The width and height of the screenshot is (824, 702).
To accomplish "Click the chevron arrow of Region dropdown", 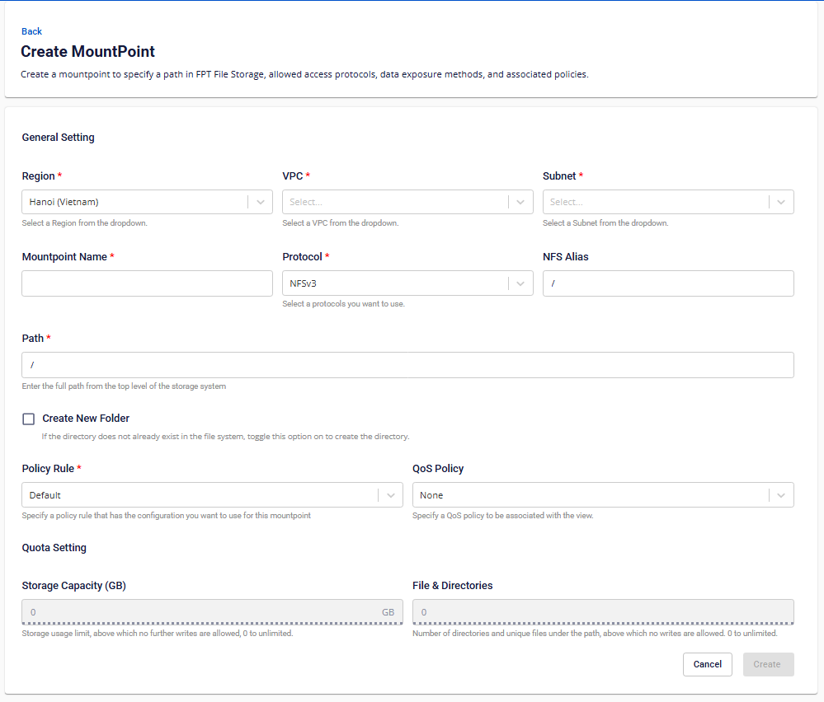I will pos(261,202).
